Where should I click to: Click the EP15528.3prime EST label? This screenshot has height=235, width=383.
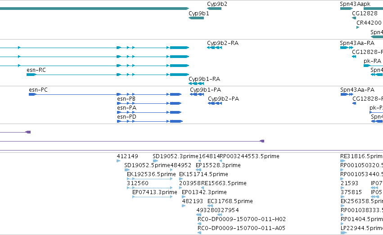click(x=218, y=165)
